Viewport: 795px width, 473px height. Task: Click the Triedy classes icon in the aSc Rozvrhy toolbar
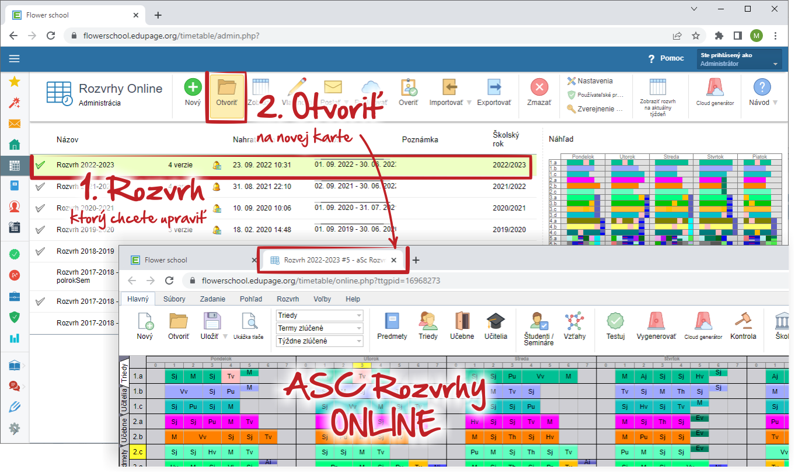tap(428, 326)
